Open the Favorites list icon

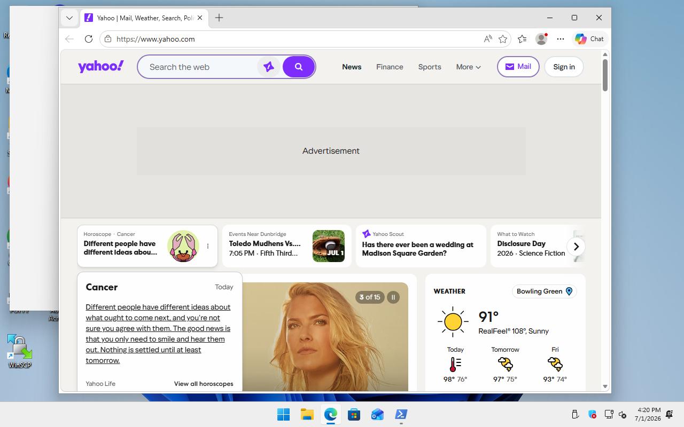click(522, 39)
